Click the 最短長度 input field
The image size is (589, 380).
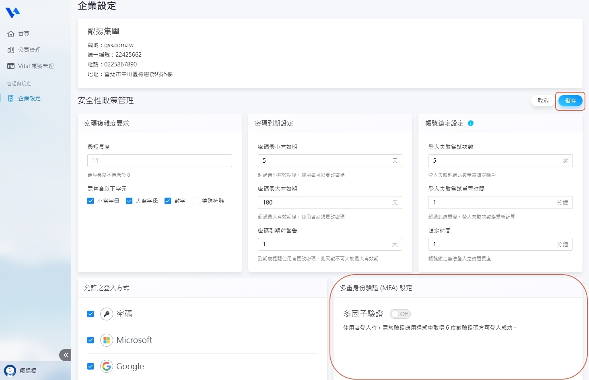(x=159, y=161)
